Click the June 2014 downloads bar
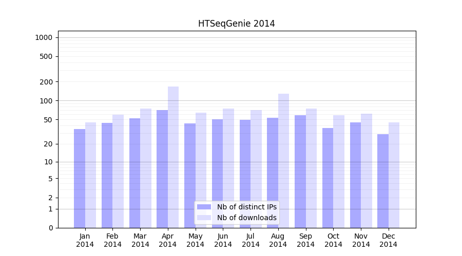This screenshot has width=462, height=256. (228, 168)
